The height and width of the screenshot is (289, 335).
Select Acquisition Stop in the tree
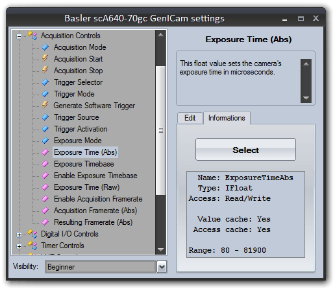78,71
